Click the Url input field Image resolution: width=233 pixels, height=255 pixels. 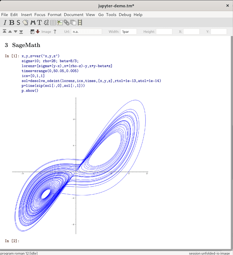coord(86,32)
